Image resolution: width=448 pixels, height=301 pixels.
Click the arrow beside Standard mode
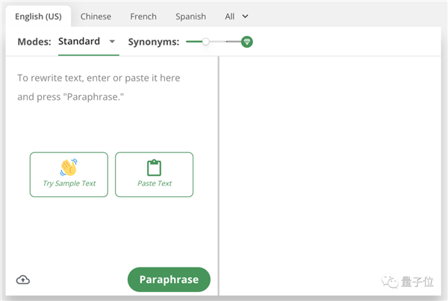[x=113, y=42]
